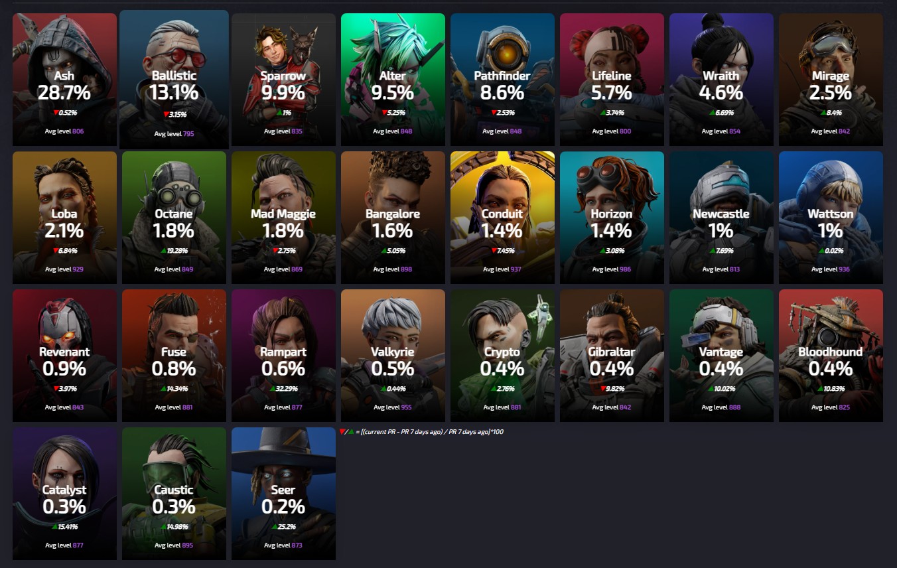Viewport: 897px width, 568px height.
Task: Open the Ash legend card
Action: [x=64, y=80]
